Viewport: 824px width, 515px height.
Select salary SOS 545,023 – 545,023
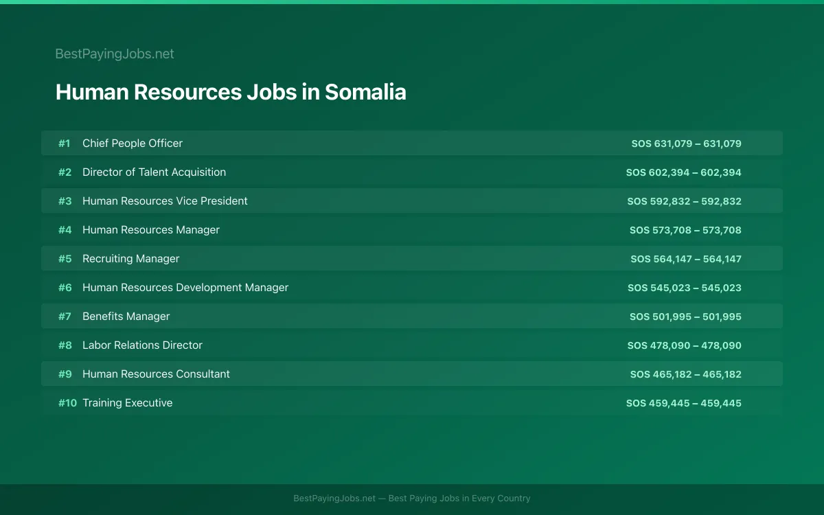point(685,288)
